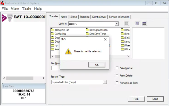Select the IntelOptaneData folder
The width and height of the screenshot is (169, 106).
click(x=97, y=30)
